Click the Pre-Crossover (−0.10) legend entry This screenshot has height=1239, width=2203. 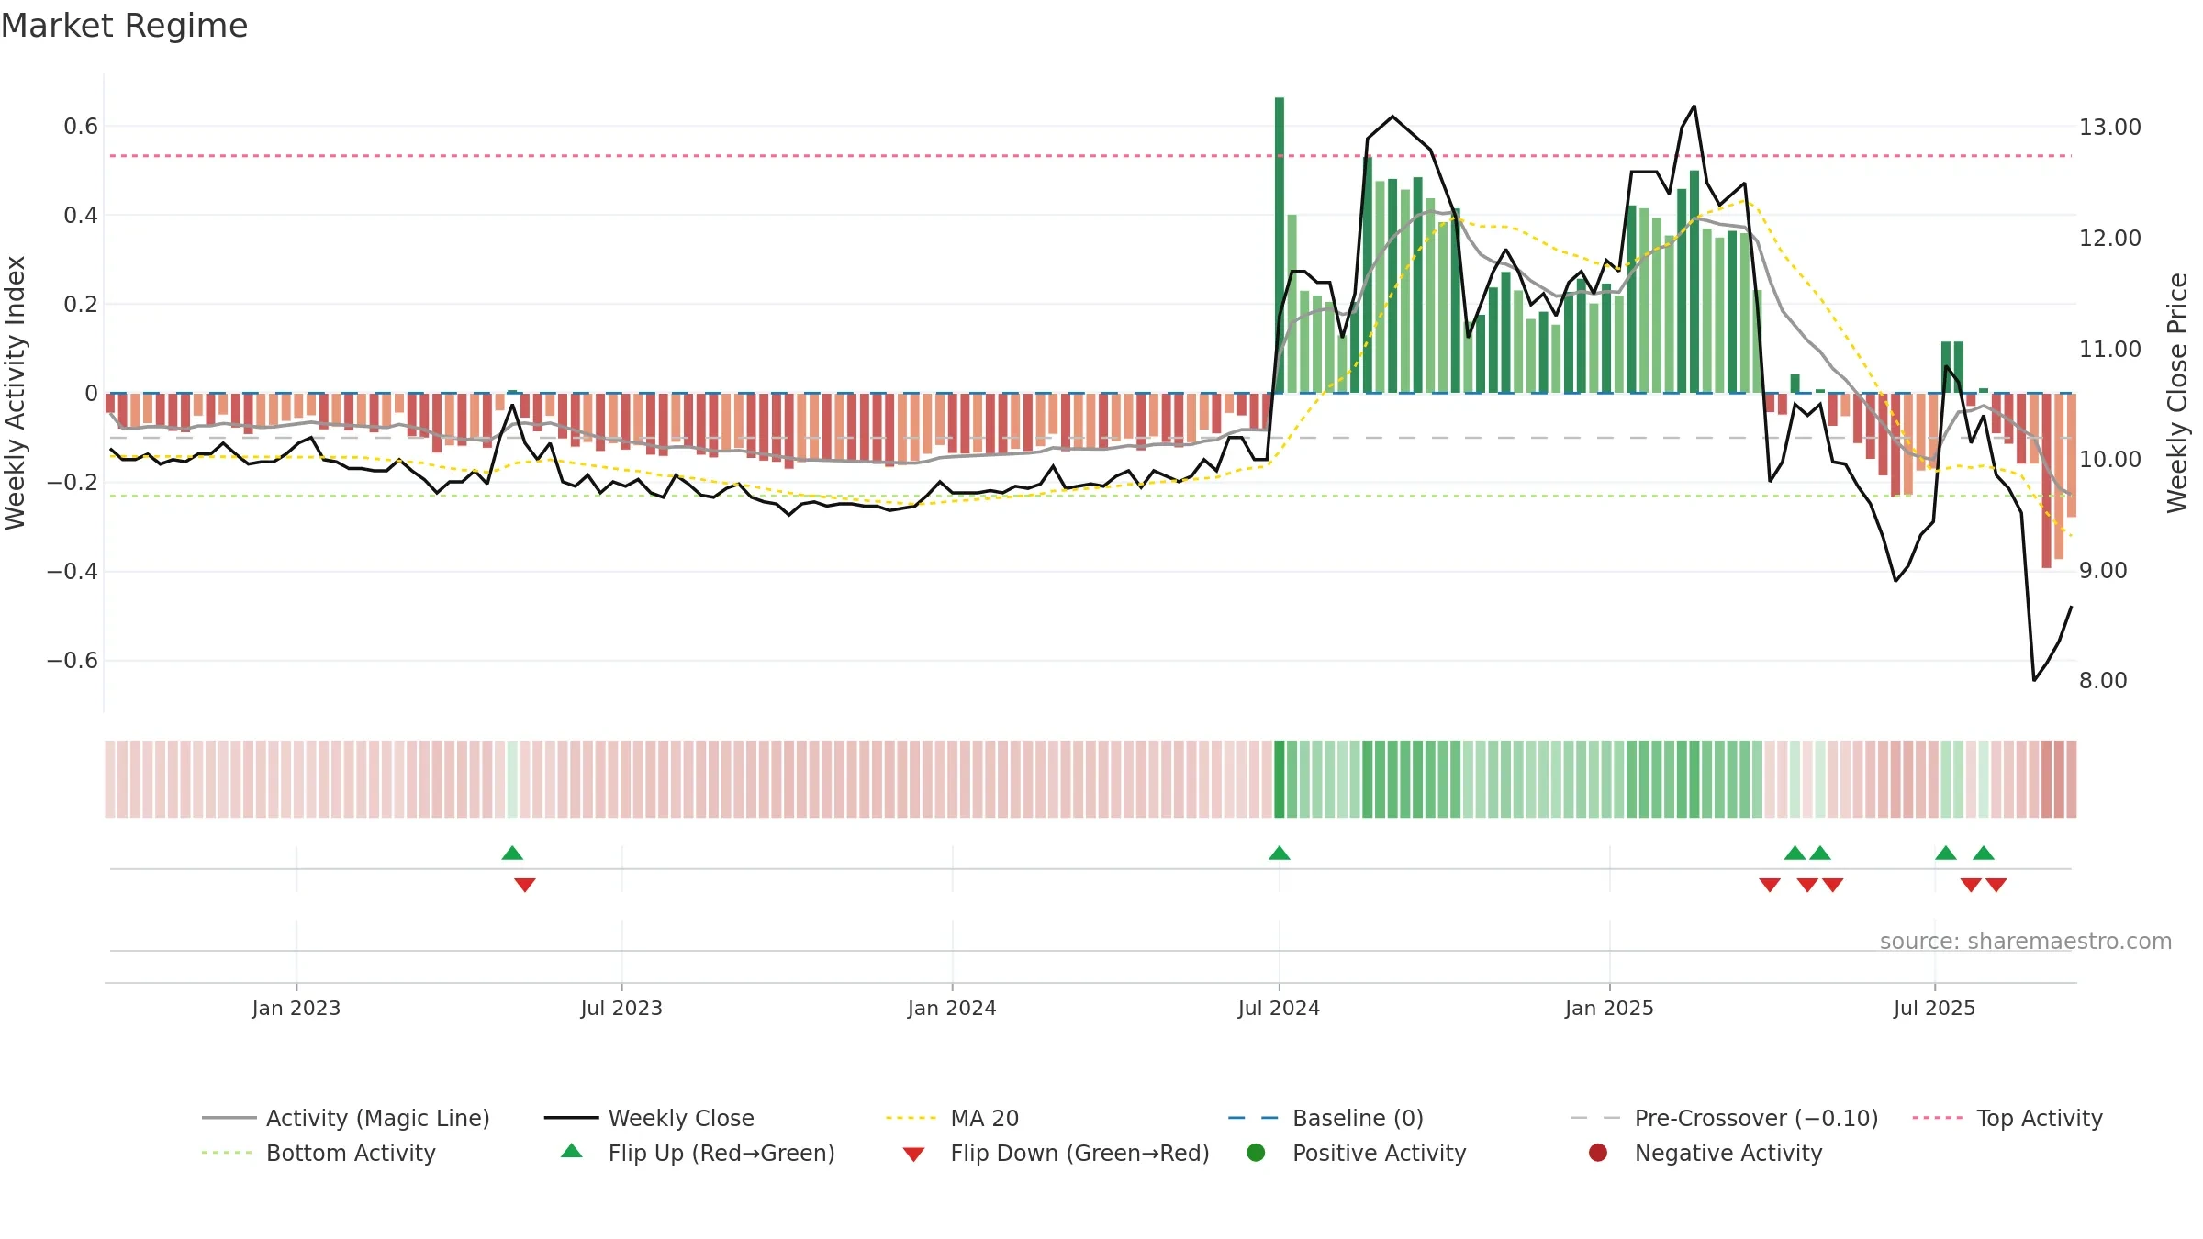pos(1725,1118)
